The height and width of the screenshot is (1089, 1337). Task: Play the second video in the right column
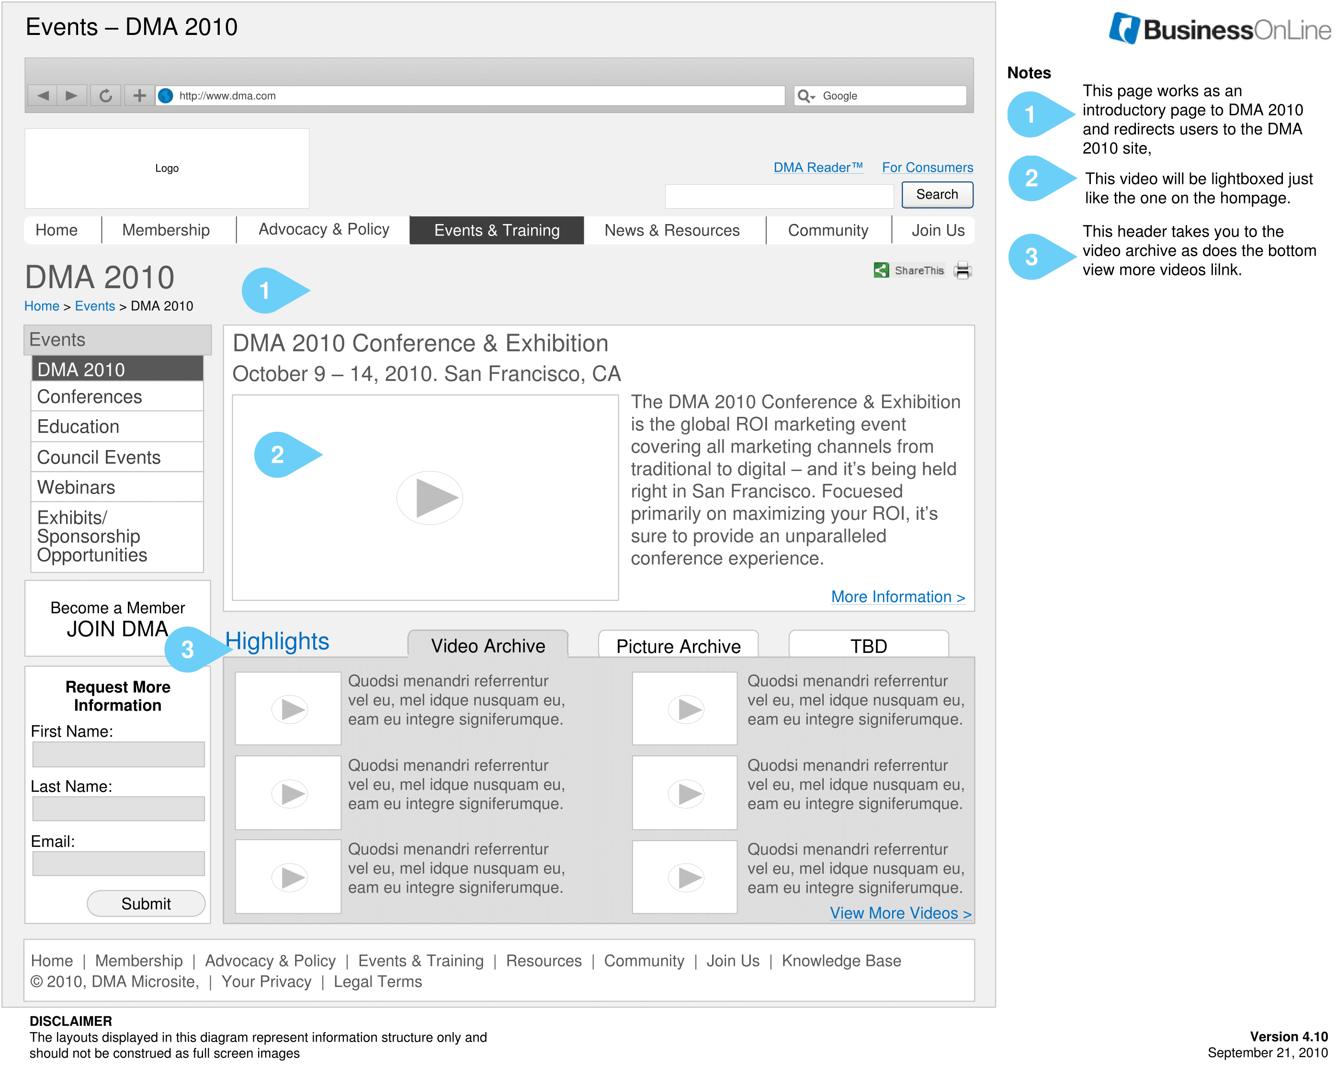click(686, 794)
